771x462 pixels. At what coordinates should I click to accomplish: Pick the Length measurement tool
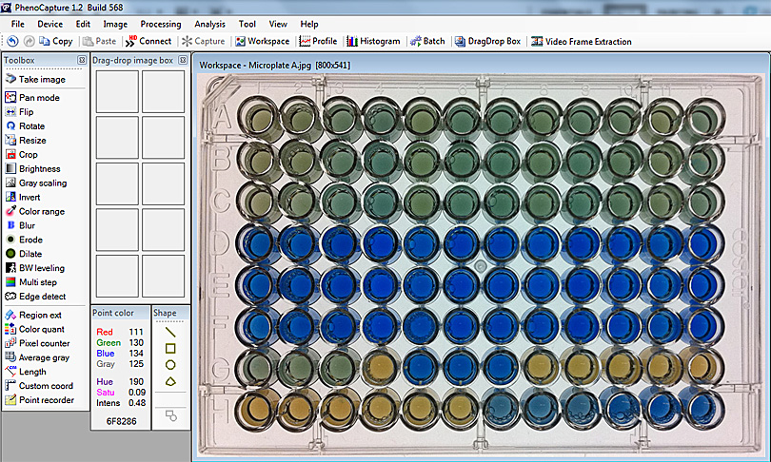tap(31, 372)
